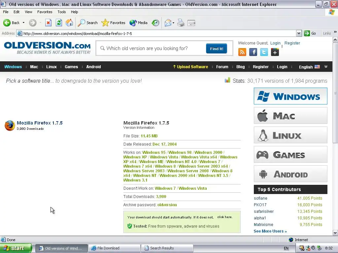Open the Search toolbar button

coord(88,23)
